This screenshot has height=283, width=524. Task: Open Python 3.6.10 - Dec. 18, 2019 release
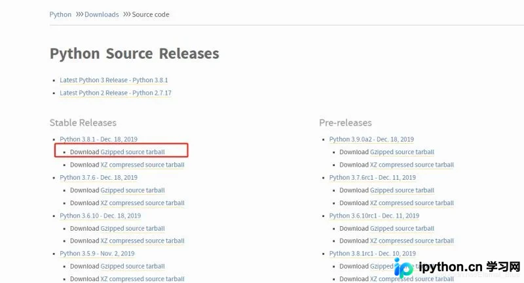[100, 216]
